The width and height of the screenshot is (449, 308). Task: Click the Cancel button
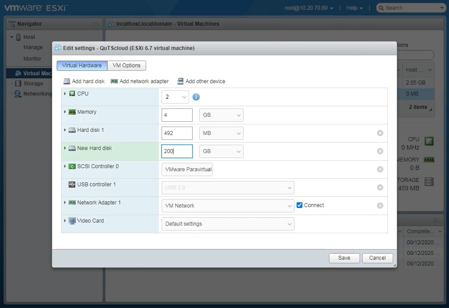(377, 258)
